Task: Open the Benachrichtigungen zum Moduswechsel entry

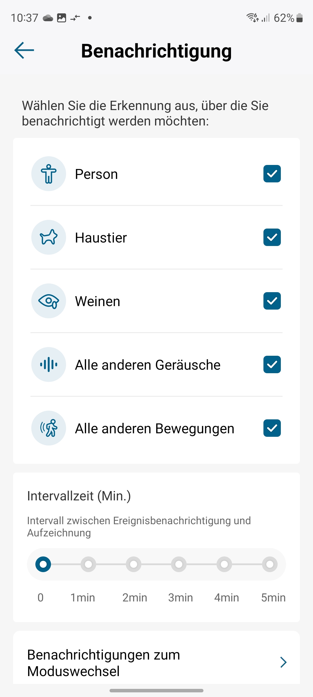Action: tap(104, 663)
